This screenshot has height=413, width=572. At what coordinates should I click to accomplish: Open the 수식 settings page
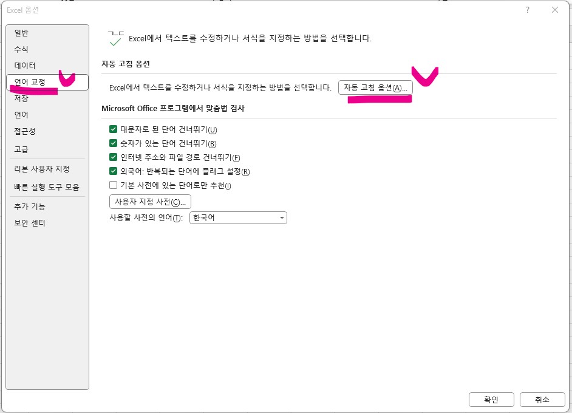(21, 49)
